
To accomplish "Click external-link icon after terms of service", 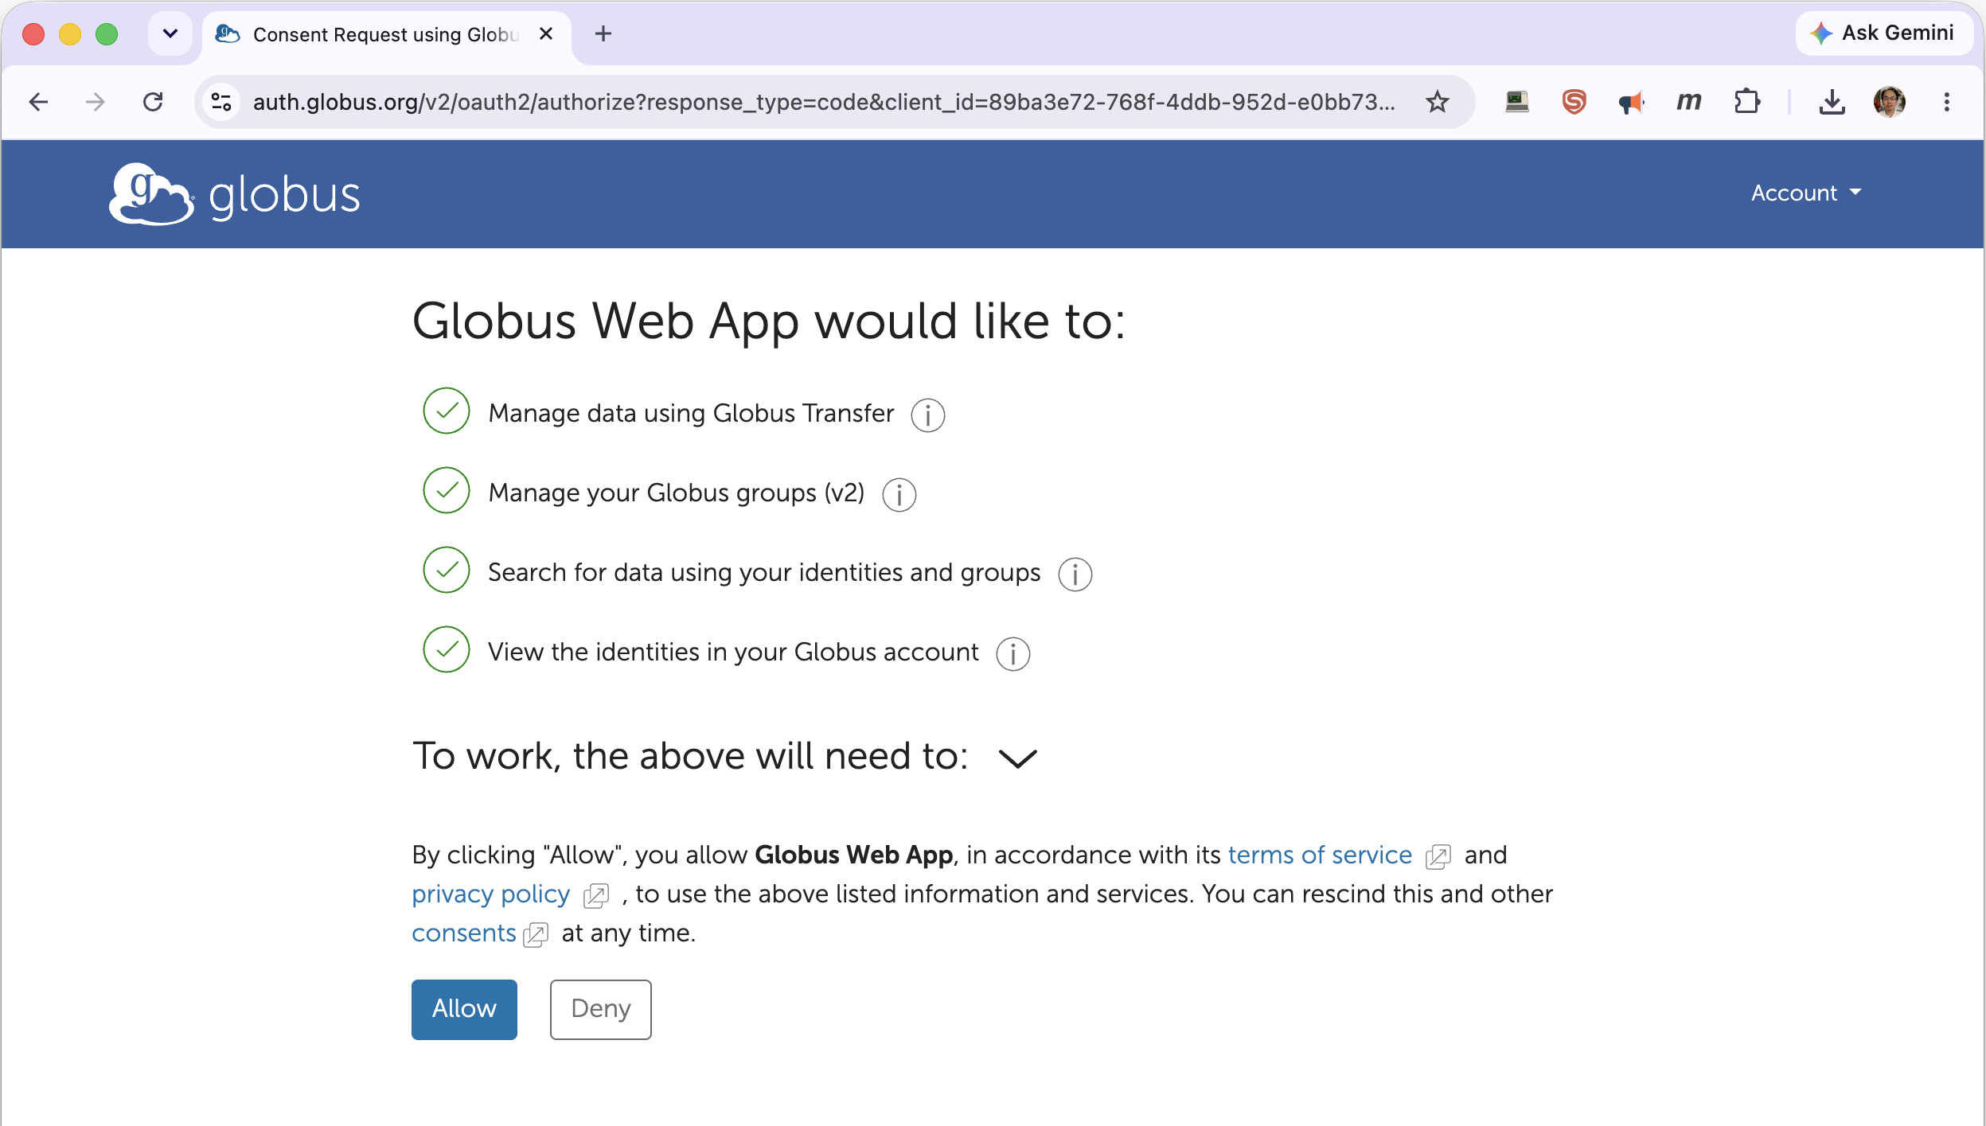I will pos(1438,856).
